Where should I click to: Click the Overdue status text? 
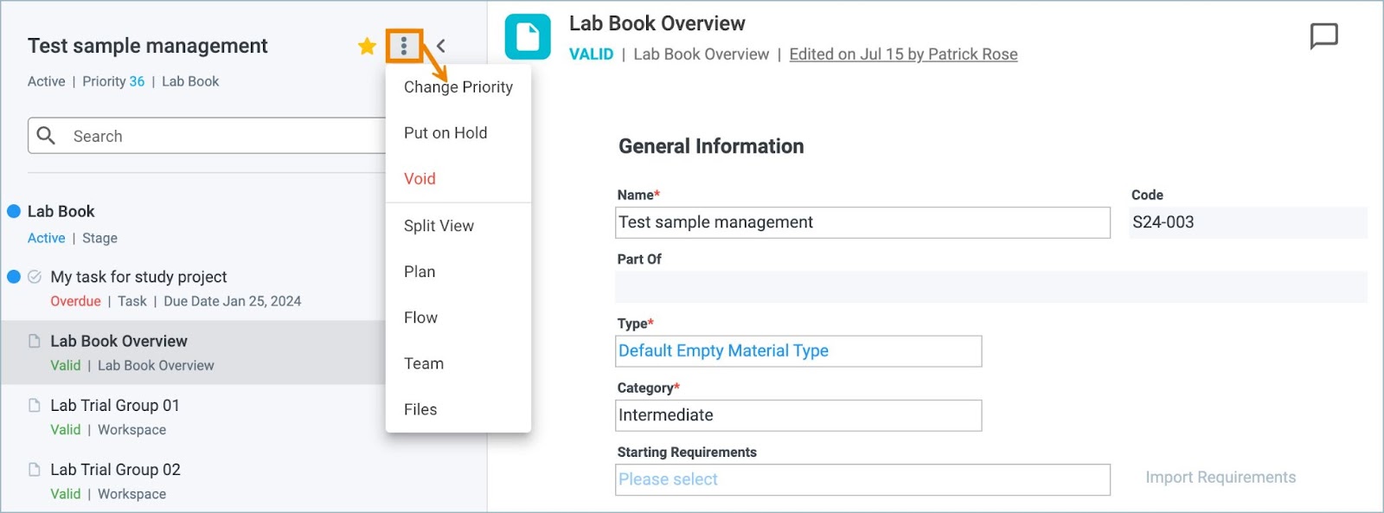75,301
